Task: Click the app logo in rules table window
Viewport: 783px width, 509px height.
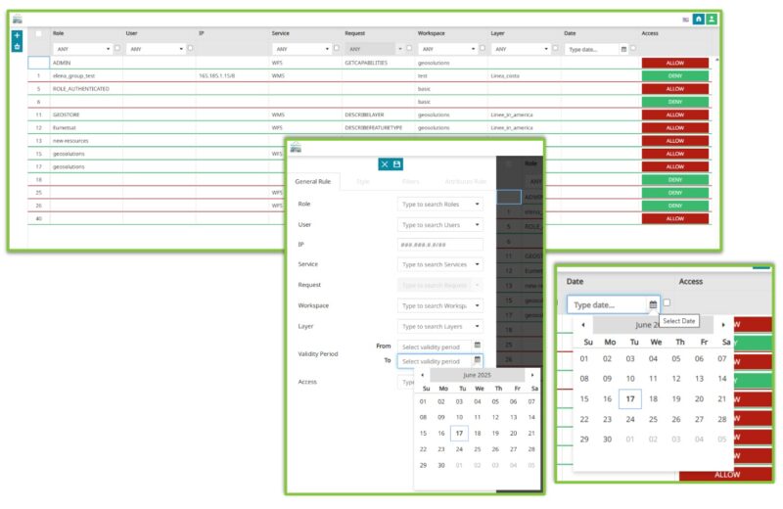Action: (18, 19)
